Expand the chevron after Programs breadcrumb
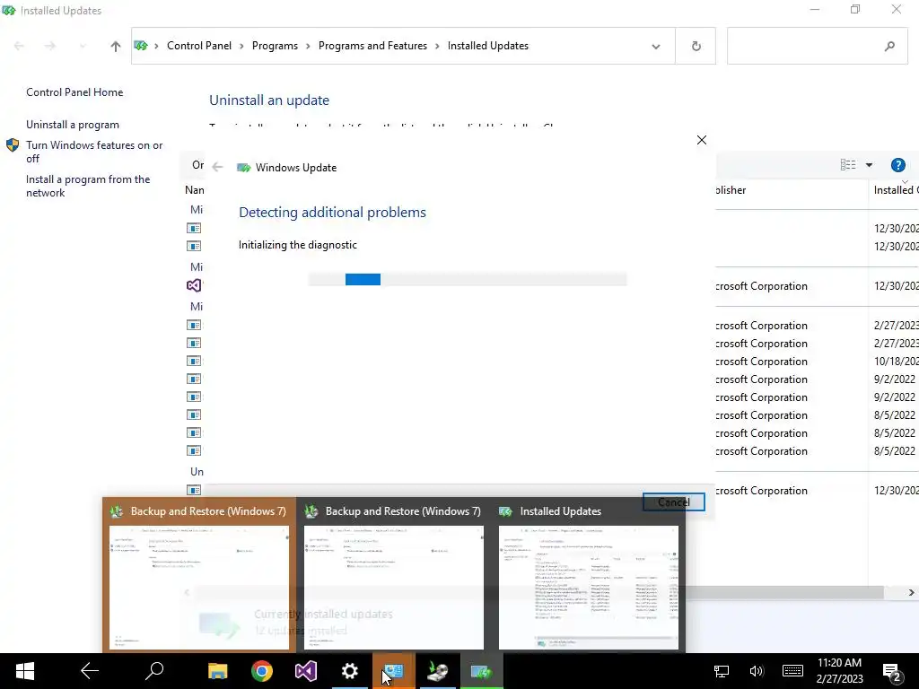 (308, 47)
